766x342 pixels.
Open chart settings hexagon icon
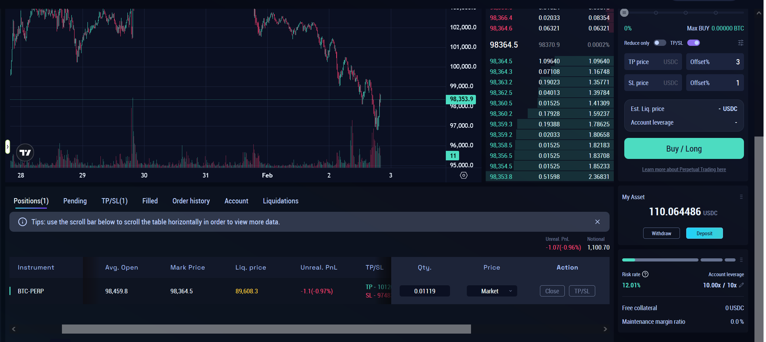(464, 175)
